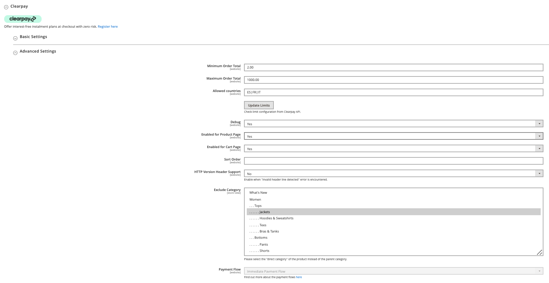Open the Register here link
Viewport: 549px width, 283px height.
click(108, 27)
